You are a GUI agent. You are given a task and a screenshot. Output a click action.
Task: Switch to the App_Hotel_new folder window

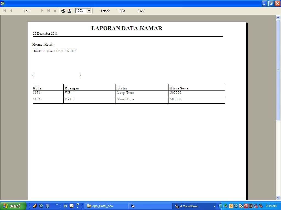point(106,206)
